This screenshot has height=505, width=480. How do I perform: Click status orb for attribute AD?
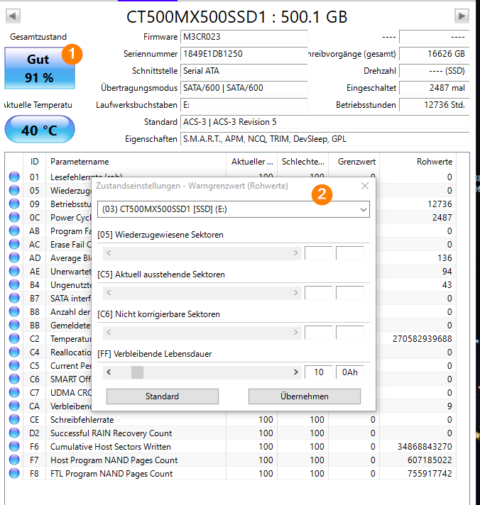(x=14, y=257)
